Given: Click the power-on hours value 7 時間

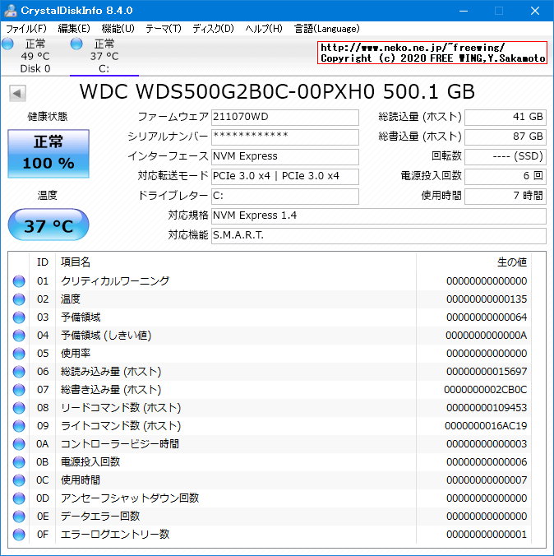Looking at the screenshot, I should tap(505, 197).
